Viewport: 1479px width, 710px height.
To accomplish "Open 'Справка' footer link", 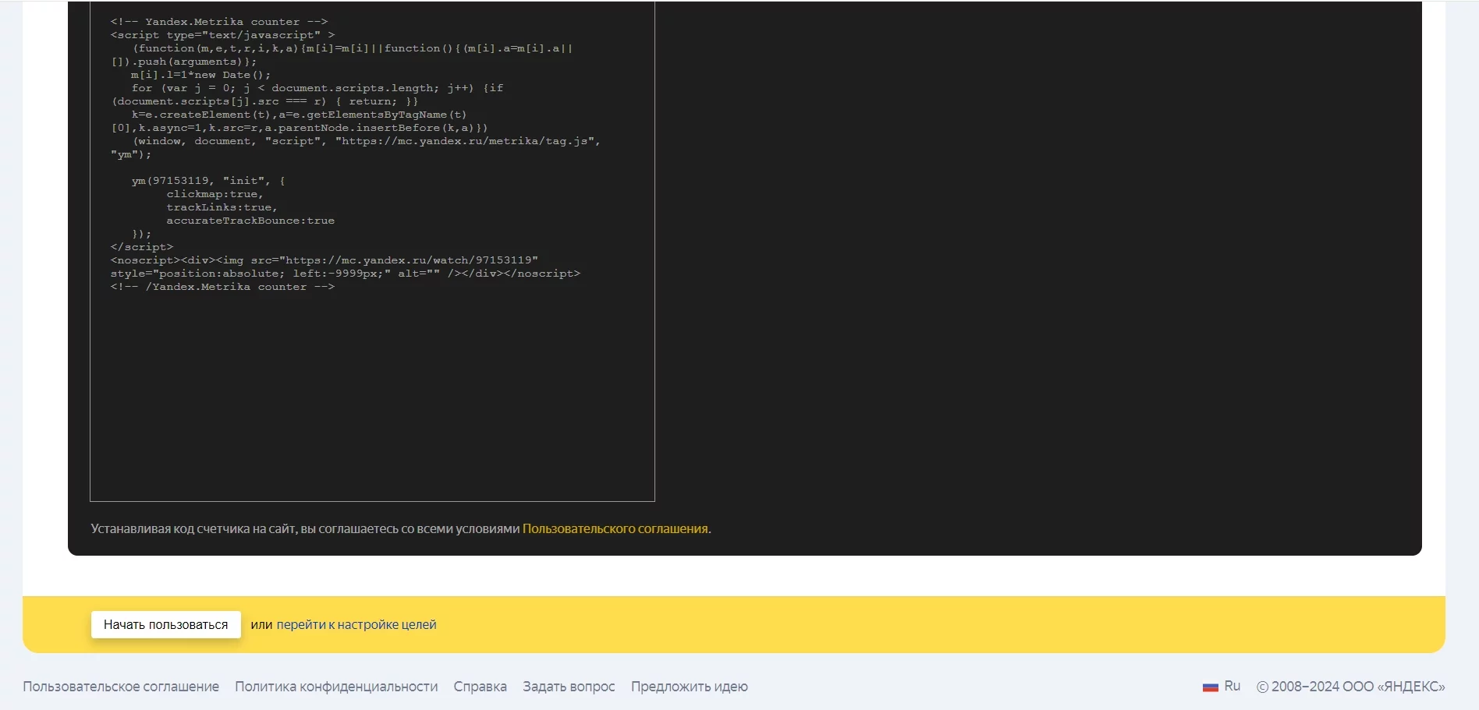I will pos(480,687).
